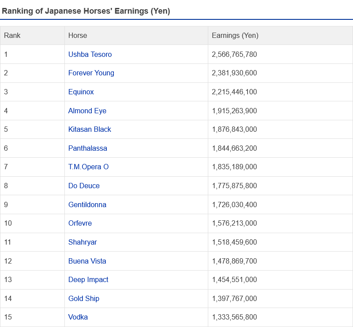This screenshot has height=327, width=353.
Task: Click rank number 12 in Buena Vista row
Action: [8, 261]
